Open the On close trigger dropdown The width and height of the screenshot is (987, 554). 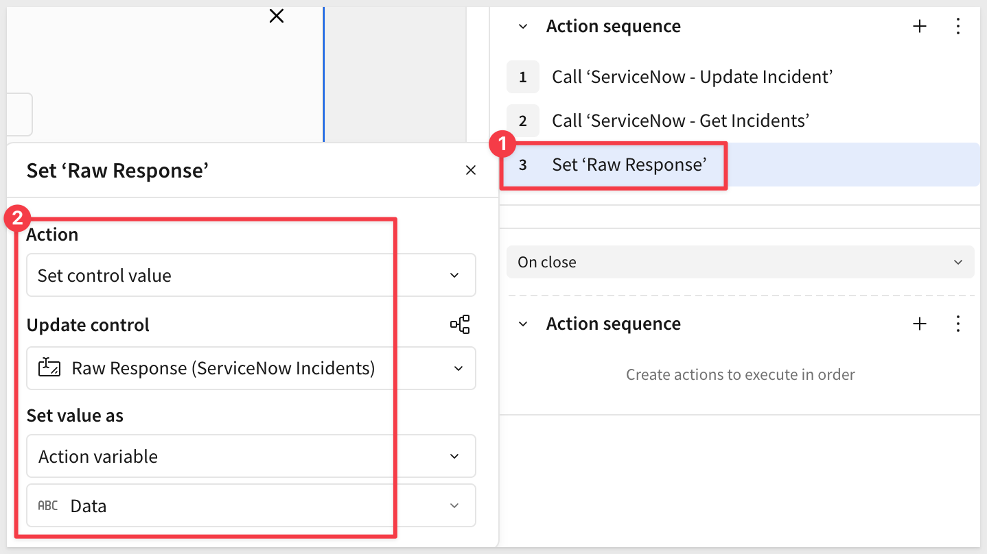pyautogui.click(x=740, y=262)
